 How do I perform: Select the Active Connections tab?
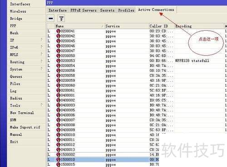(156, 9)
